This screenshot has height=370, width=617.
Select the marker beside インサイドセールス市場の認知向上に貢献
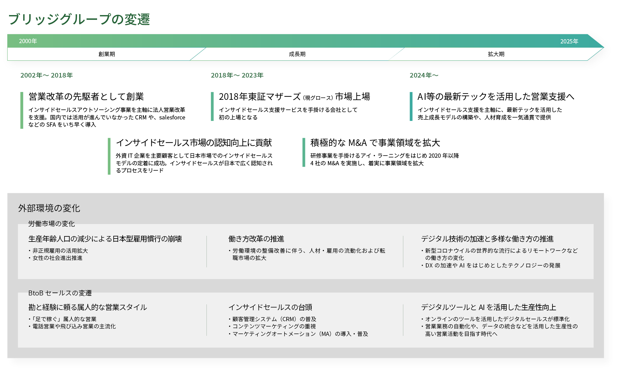coord(109,155)
